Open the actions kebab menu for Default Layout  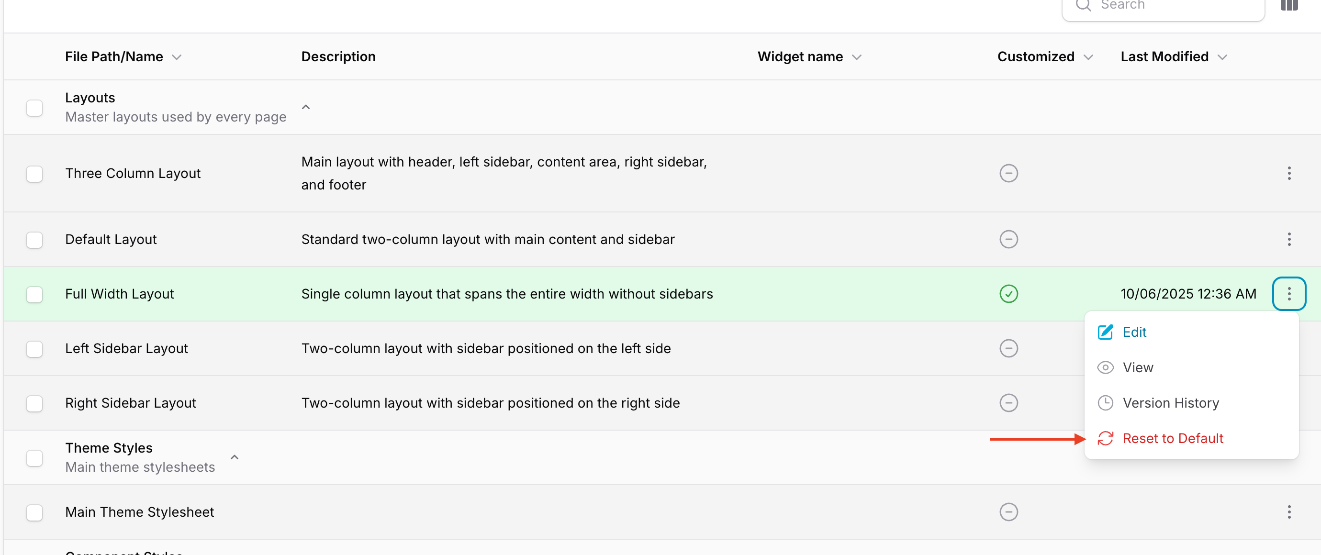click(1289, 239)
